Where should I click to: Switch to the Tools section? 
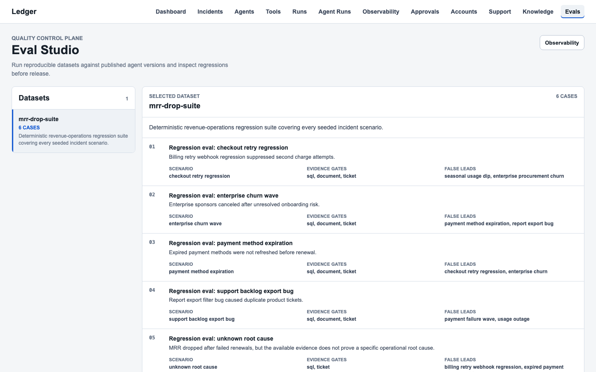[273, 12]
